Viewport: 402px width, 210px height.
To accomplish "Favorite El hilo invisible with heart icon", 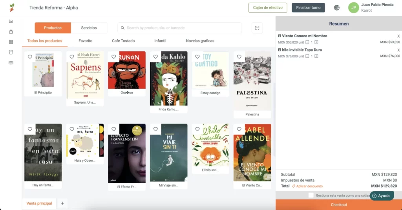I will 197,129.
